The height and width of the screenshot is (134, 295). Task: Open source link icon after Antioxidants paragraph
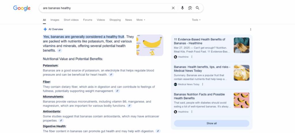pyautogui.click(x=61, y=121)
